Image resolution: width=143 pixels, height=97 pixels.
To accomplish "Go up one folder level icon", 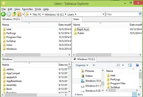I will tap(14, 14).
